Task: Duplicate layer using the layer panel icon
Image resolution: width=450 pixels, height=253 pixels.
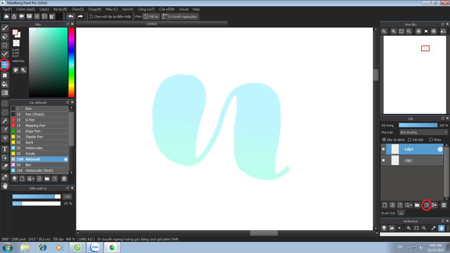Action: [426, 205]
